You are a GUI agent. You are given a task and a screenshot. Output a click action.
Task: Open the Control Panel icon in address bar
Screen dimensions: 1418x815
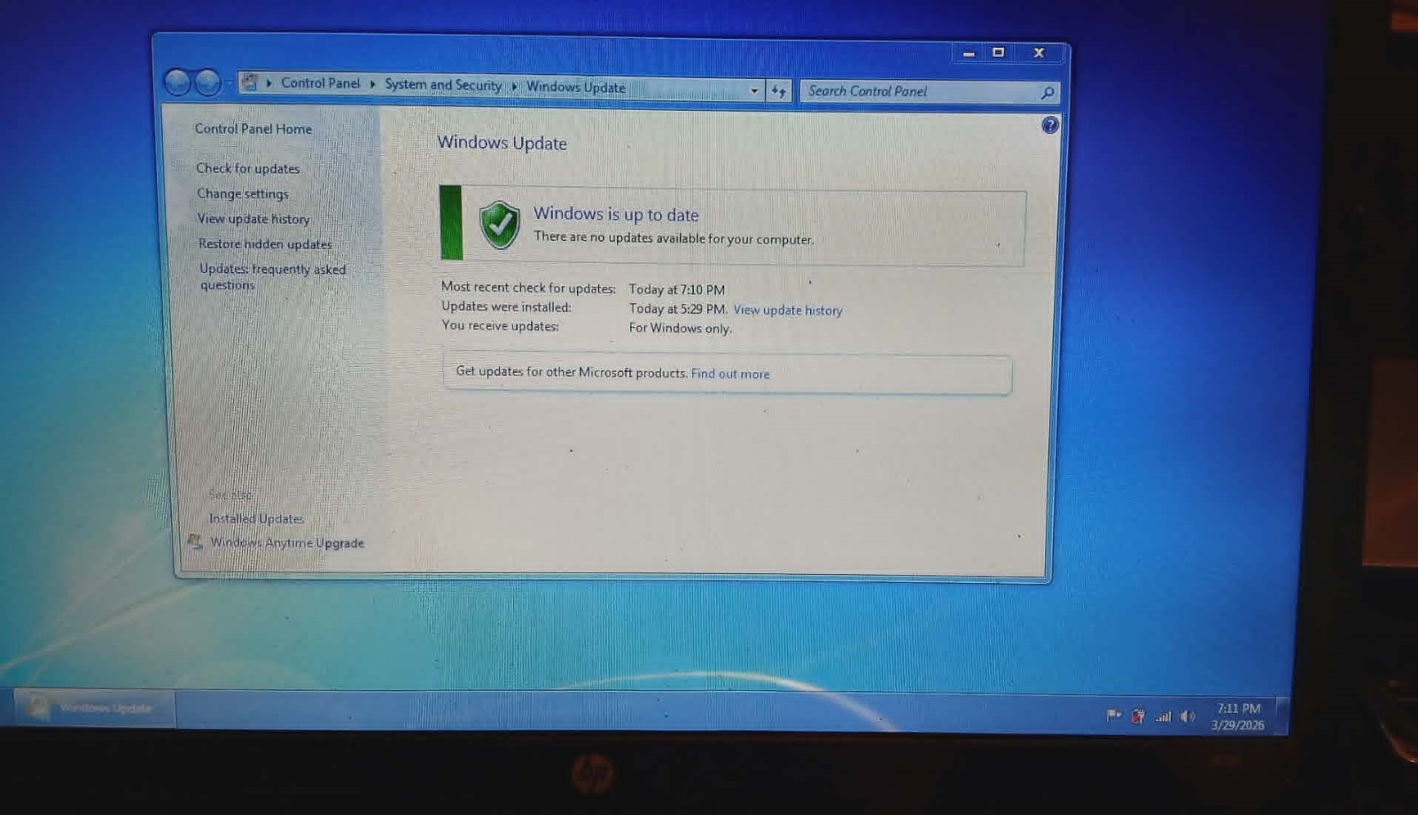pyautogui.click(x=249, y=82)
